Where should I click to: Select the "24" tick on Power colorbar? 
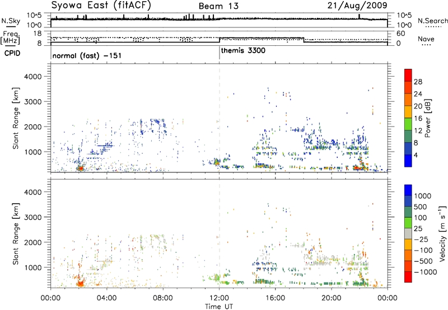click(x=418, y=94)
